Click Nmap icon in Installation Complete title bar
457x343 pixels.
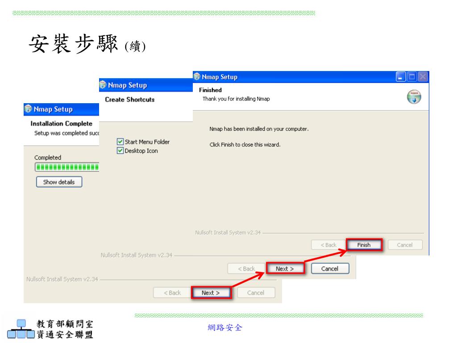click(x=28, y=109)
